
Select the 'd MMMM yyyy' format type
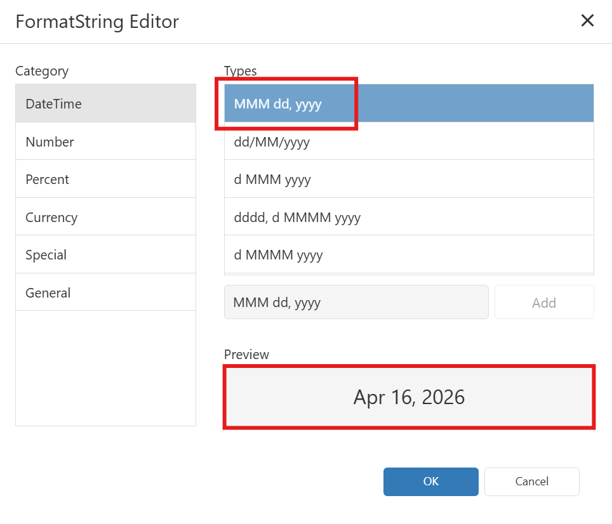[x=409, y=254]
